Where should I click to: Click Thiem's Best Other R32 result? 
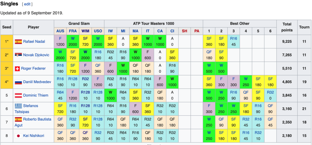271,92
